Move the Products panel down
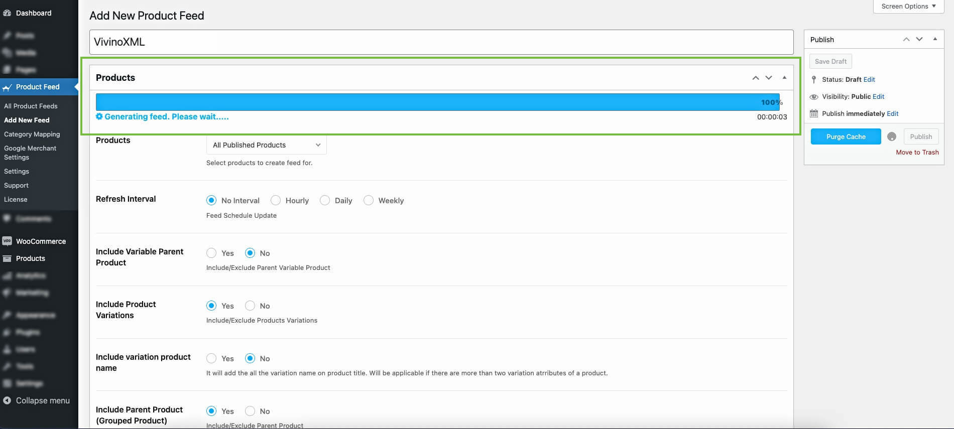The height and width of the screenshot is (429, 954). click(x=769, y=78)
